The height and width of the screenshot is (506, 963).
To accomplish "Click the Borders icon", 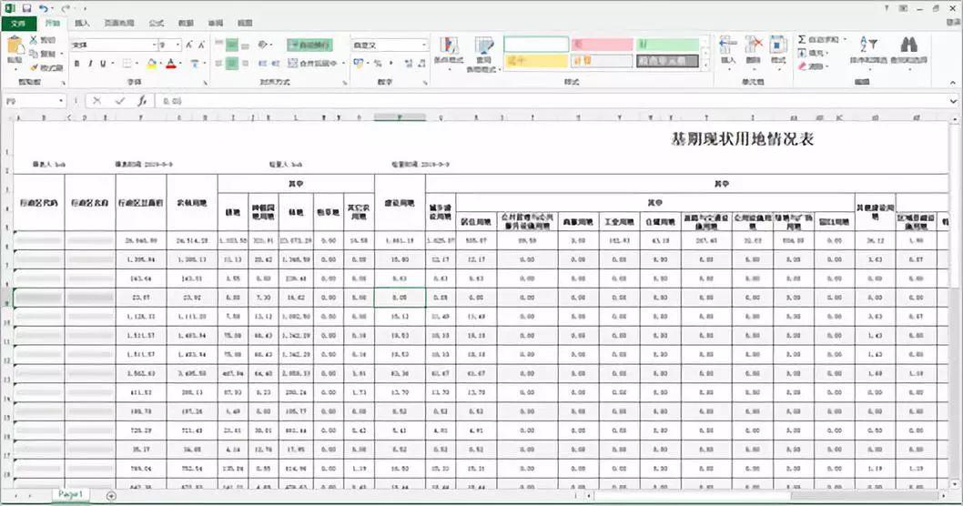I will 127,64.
